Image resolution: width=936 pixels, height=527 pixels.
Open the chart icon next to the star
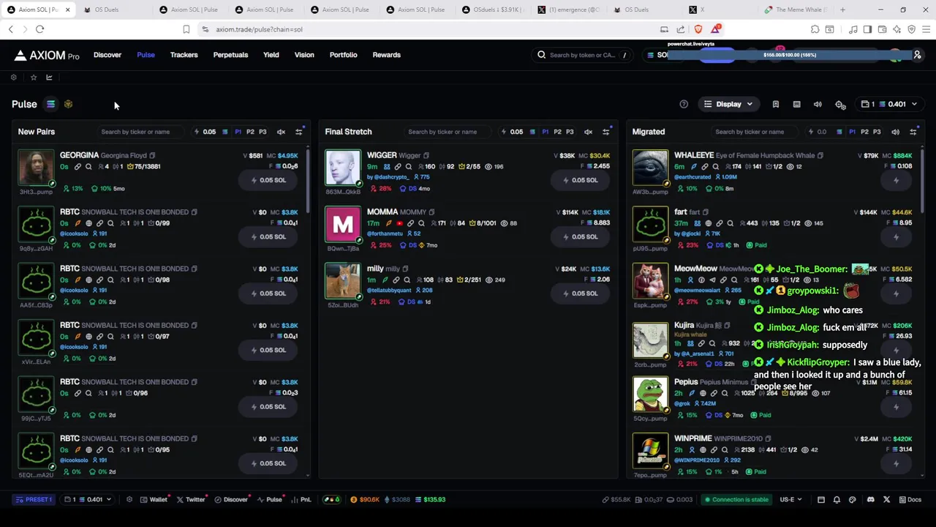(x=49, y=78)
